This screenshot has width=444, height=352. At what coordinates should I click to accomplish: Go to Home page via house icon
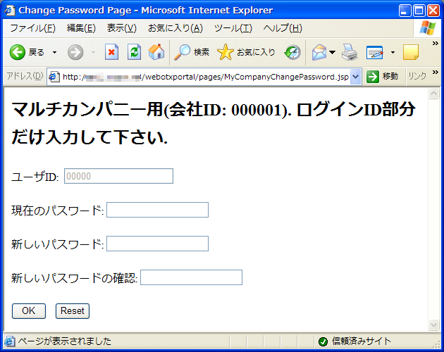pyautogui.click(x=156, y=53)
